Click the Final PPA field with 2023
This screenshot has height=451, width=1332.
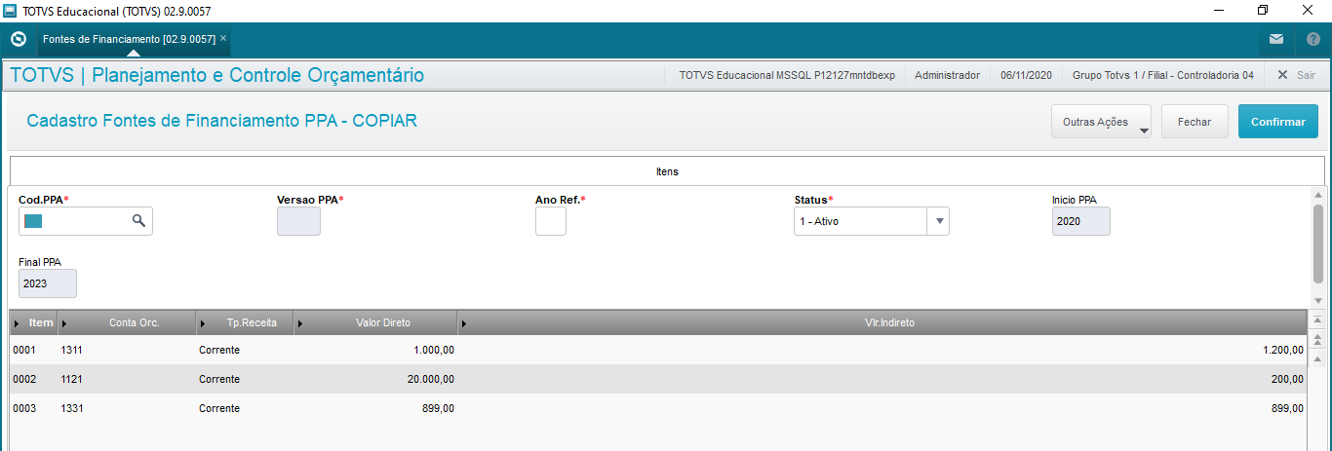pos(48,283)
